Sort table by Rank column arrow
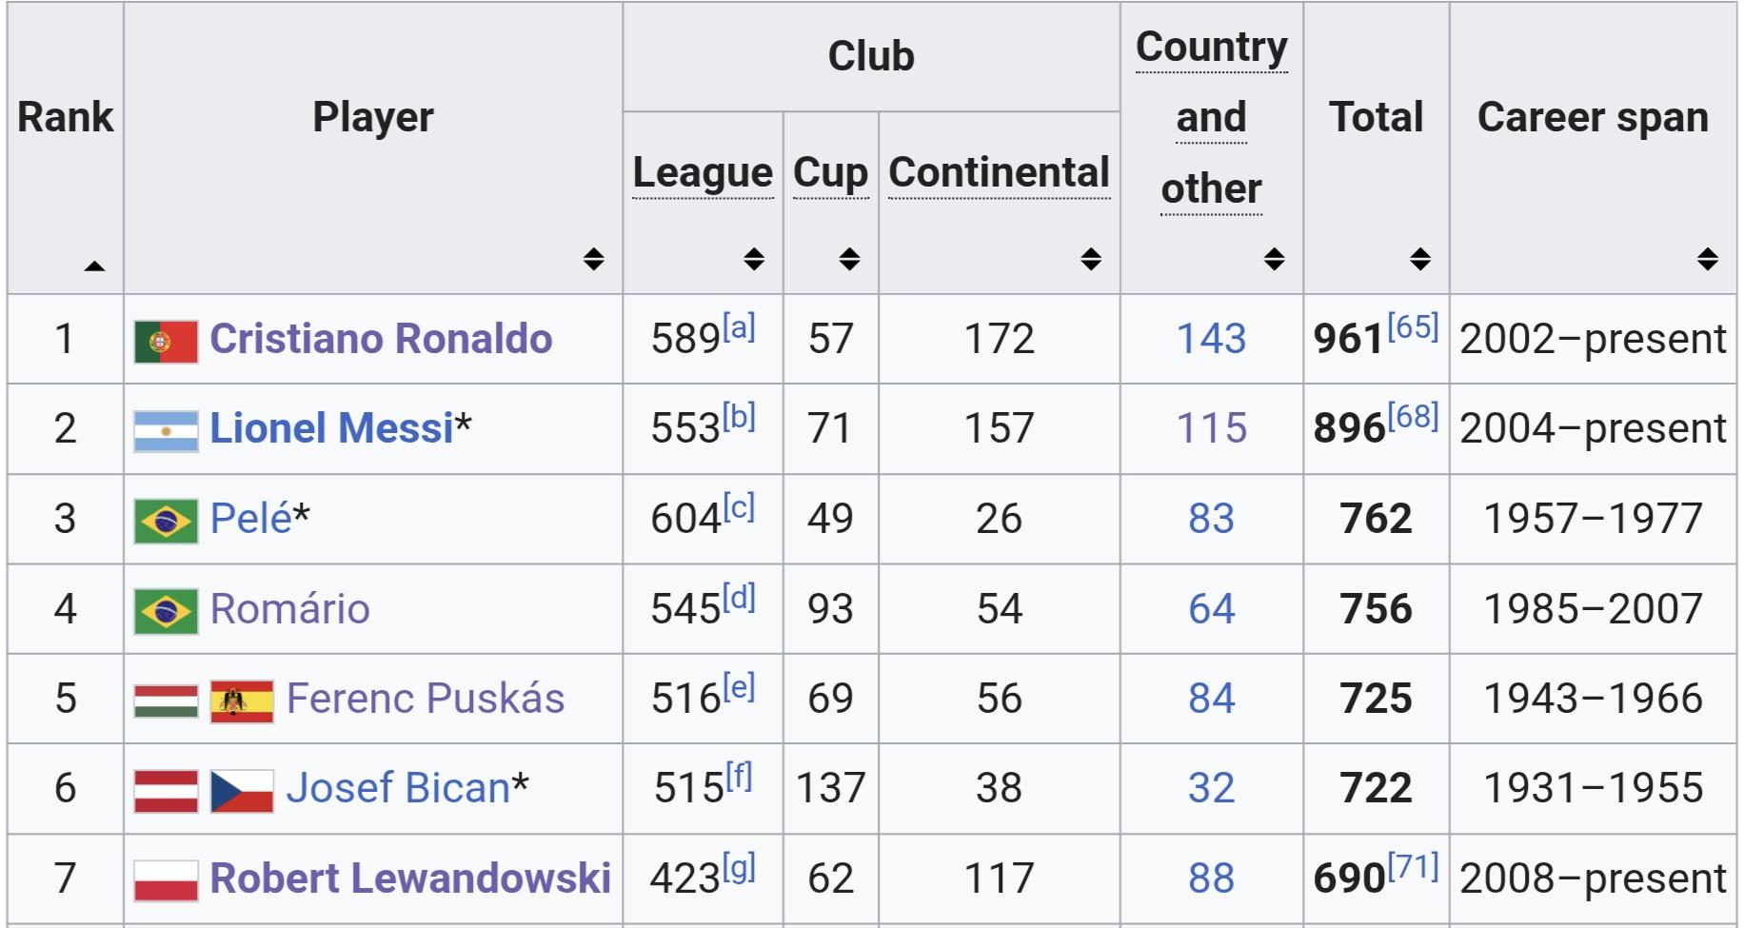This screenshot has width=1744, height=928. coord(94,266)
